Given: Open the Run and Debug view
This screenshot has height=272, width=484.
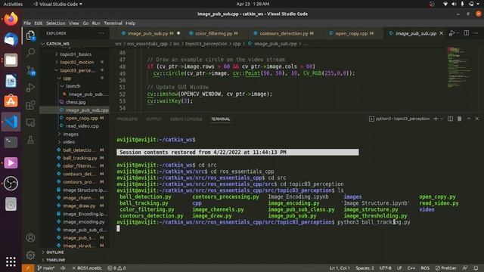Looking at the screenshot, I should [30, 88].
